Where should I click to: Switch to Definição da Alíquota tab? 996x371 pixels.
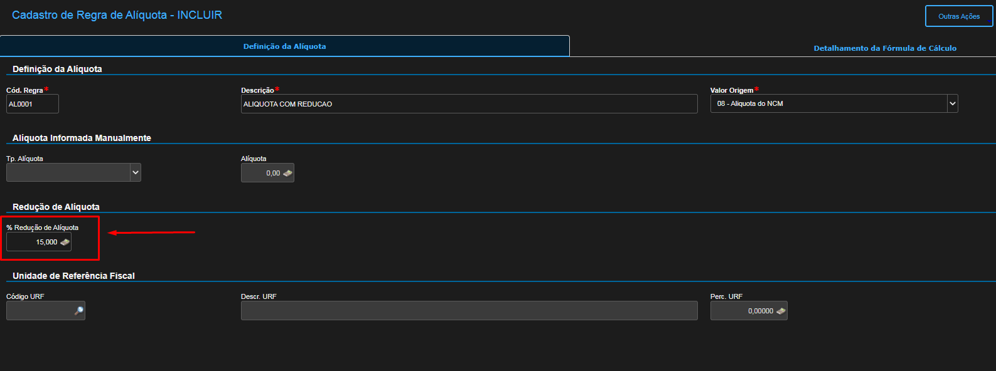(x=284, y=46)
